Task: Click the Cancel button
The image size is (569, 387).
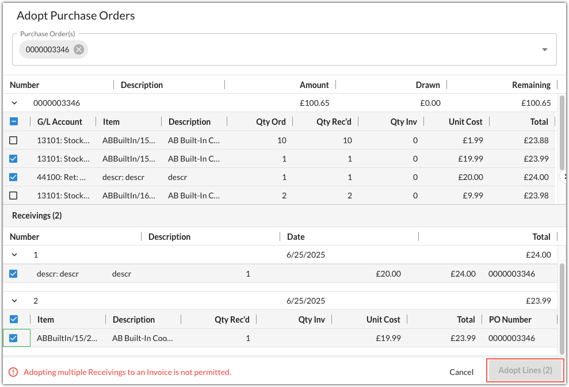Action: pyautogui.click(x=461, y=372)
